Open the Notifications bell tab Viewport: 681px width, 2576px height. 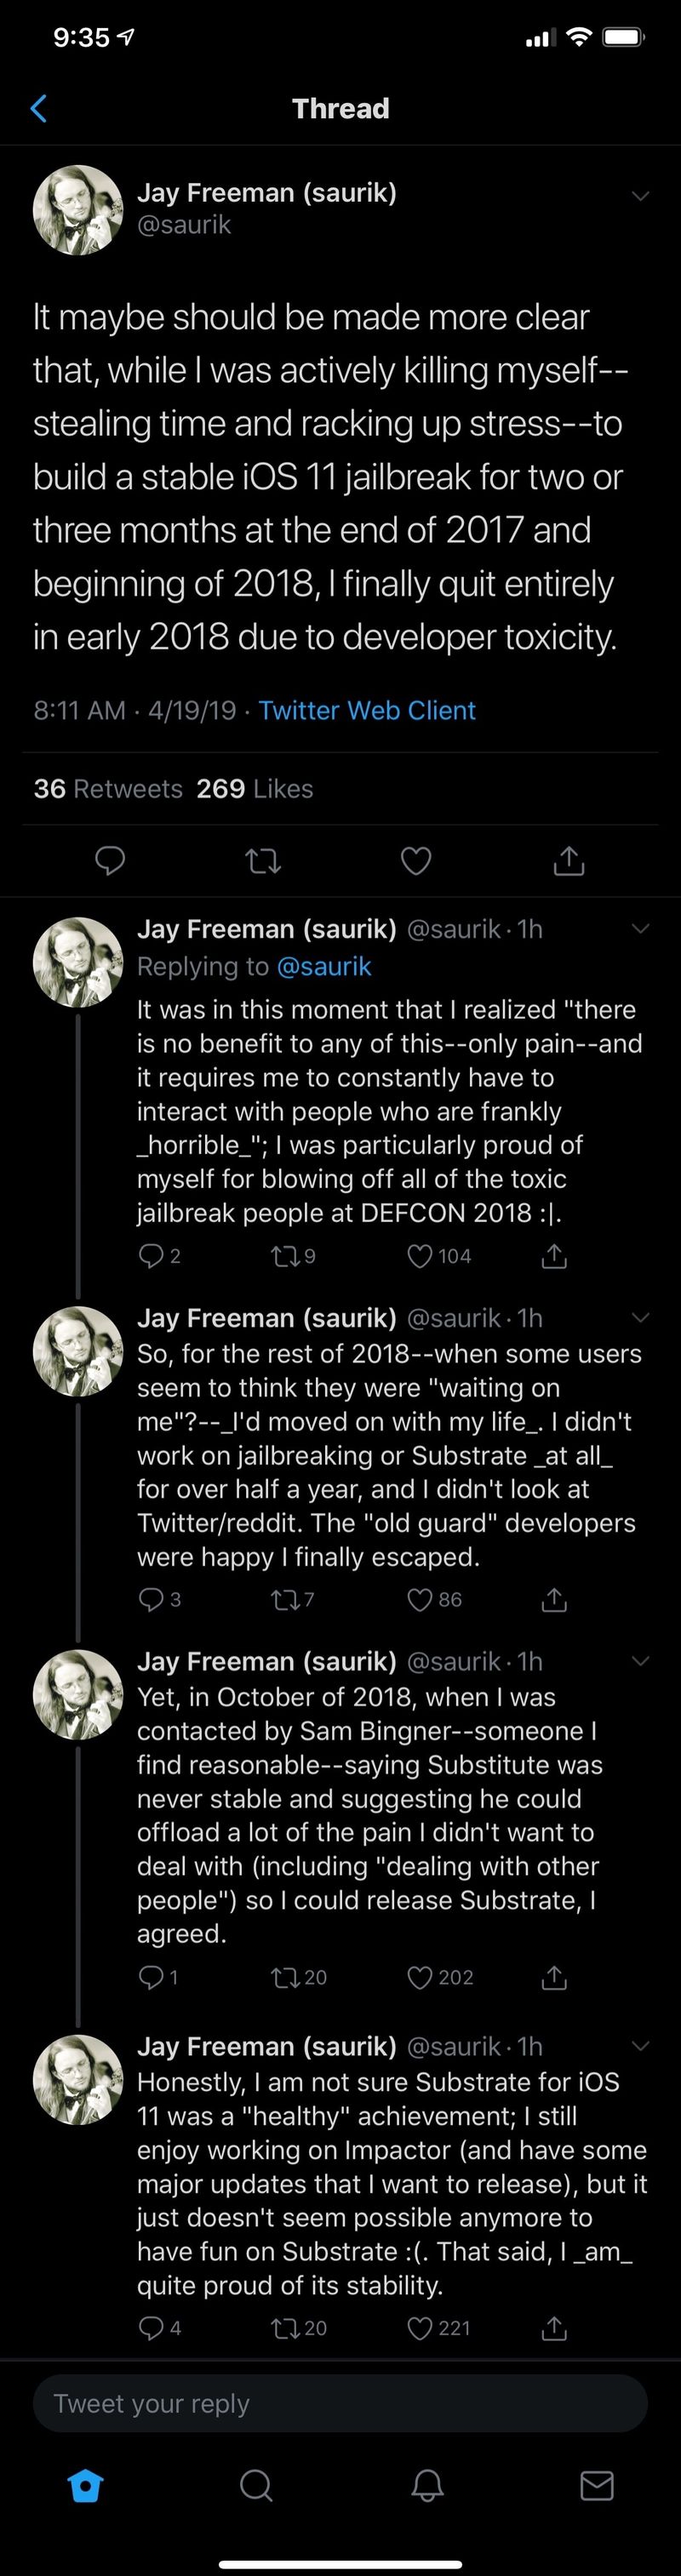(x=427, y=2485)
